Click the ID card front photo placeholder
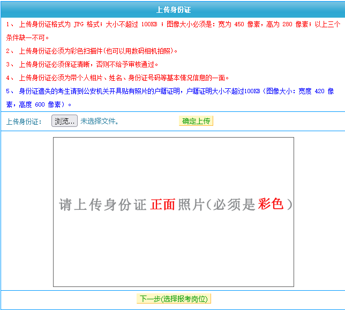This screenshot has height=310, width=345. 174,212
